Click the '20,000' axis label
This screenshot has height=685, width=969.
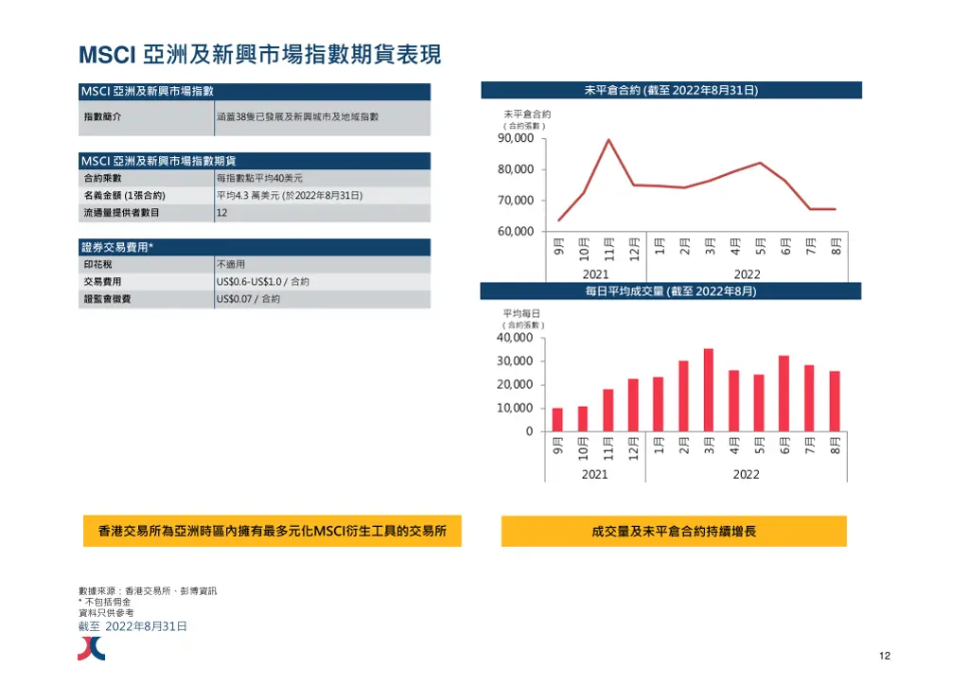515,385
